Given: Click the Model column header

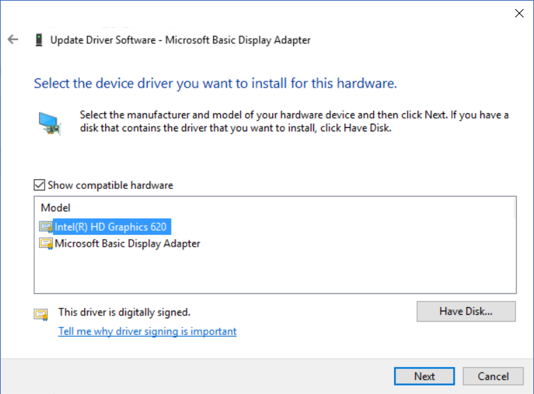Looking at the screenshot, I should [56, 208].
